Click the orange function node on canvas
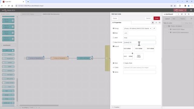This screenshot has height=109, width=194. [x=60, y=58]
